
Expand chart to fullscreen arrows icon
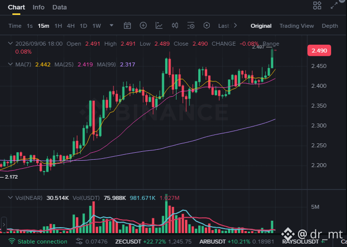pyautogui.click(x=334, y=5)
